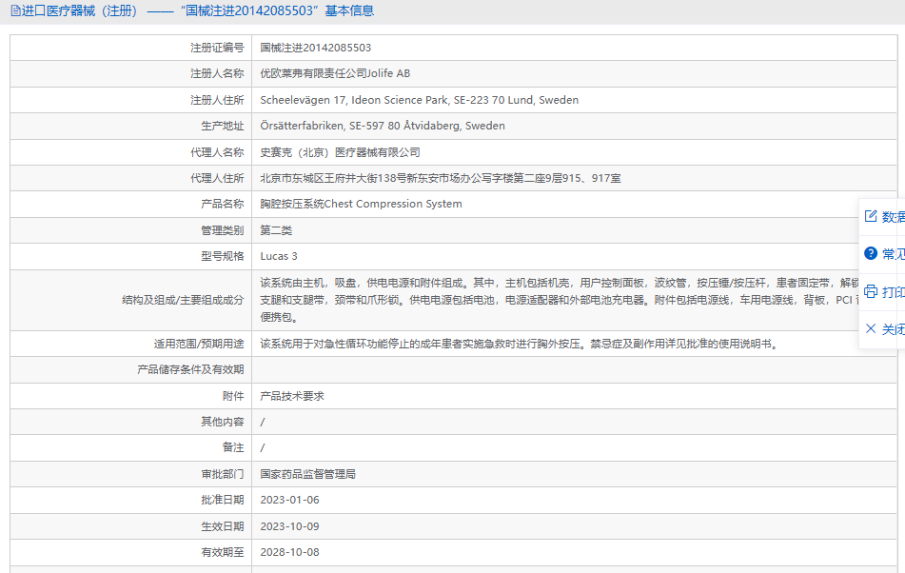Click the 管理类别 row label
Screen dimensions: 905x573
click(223, 230)
